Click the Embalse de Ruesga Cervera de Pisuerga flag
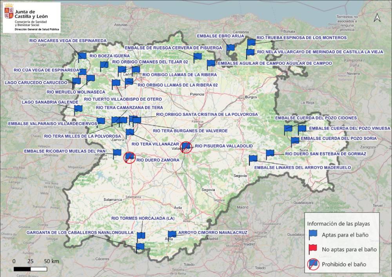392x277 pixels. (x=198, y=58)
